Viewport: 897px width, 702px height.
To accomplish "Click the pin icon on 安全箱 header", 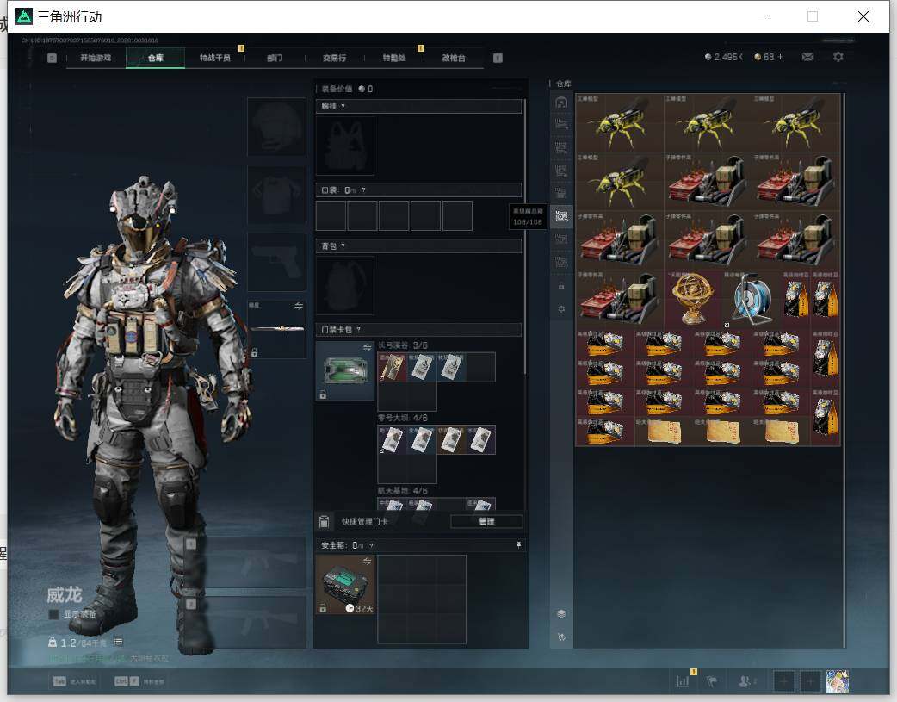I will 518,544.
